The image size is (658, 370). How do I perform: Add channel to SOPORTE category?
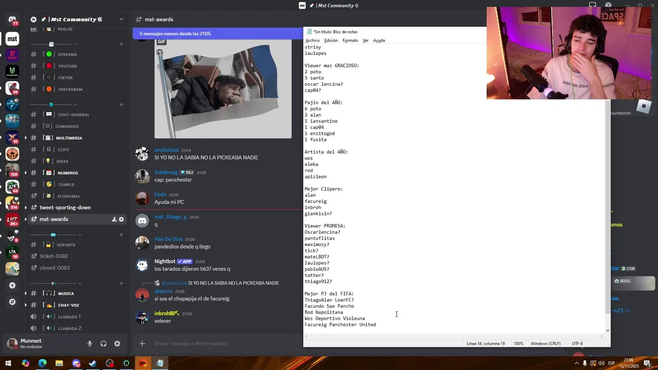(x=121, y=235)
